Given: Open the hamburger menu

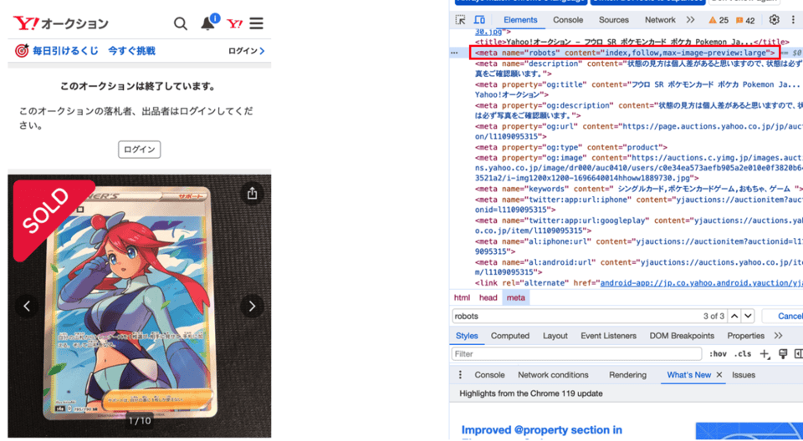Looking at the screenshot, I should pyautogui.click(x=257, y=23).
